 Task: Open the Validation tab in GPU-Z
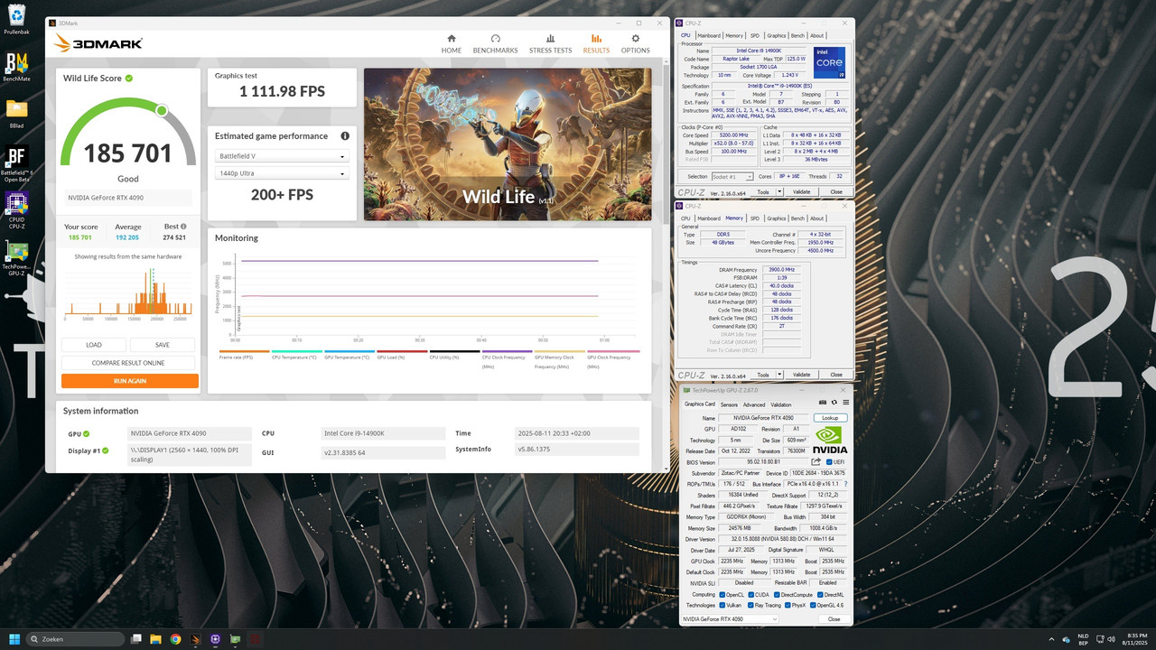(x=781, y=404)
